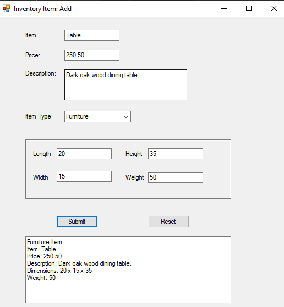Click the 'Furniture Item' output line

(x=45, y=242)
